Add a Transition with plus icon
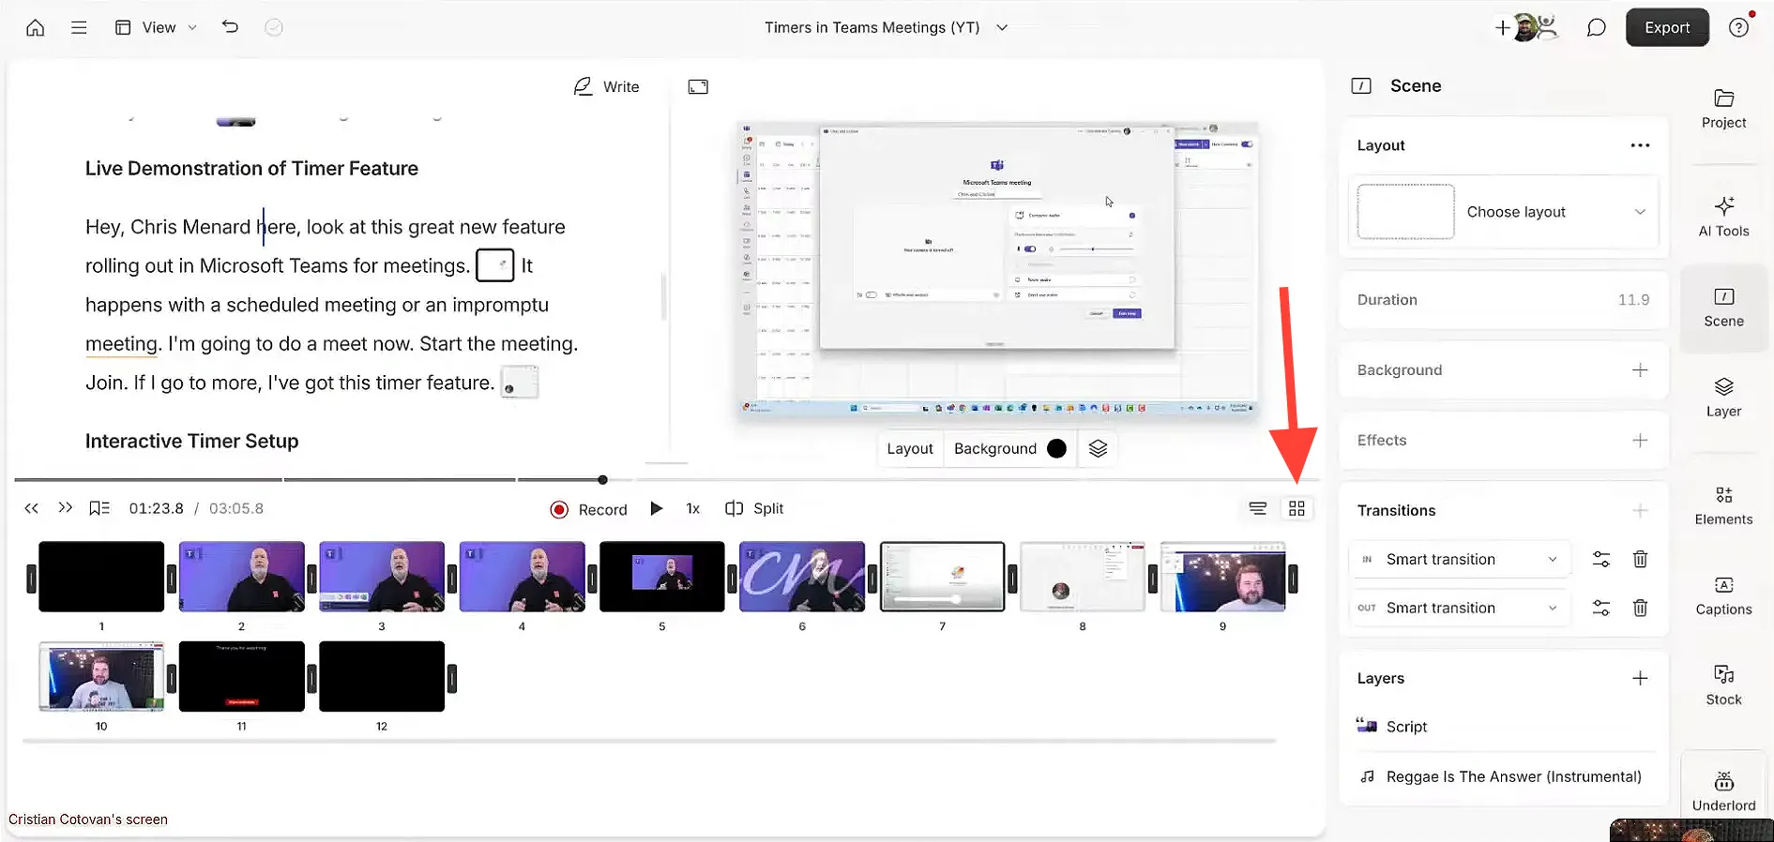 1640,511
